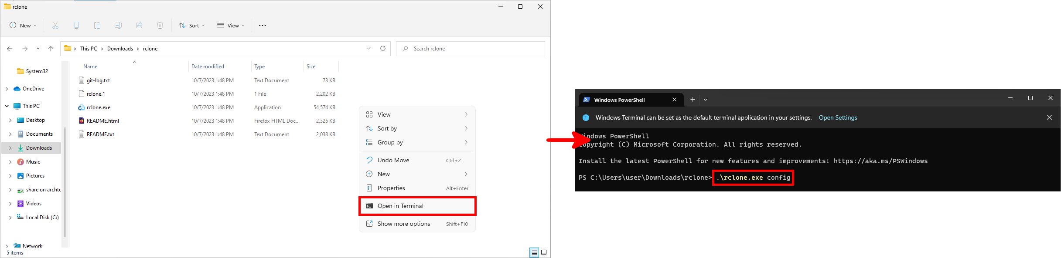Expand the Local Disk (C:) node
The height and width of the screenshot is (258, 1061).
(10, 218)
